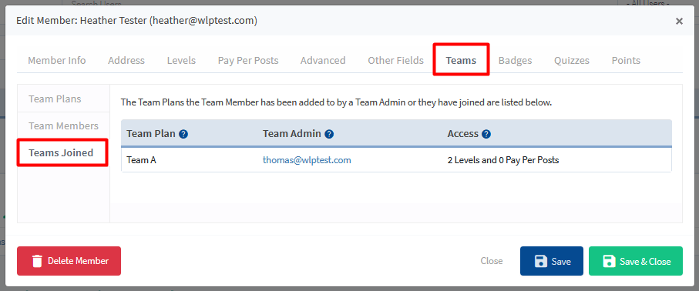Open the Quizzes tab
This screenshot has width=699, height=291.
pos(572,61)
